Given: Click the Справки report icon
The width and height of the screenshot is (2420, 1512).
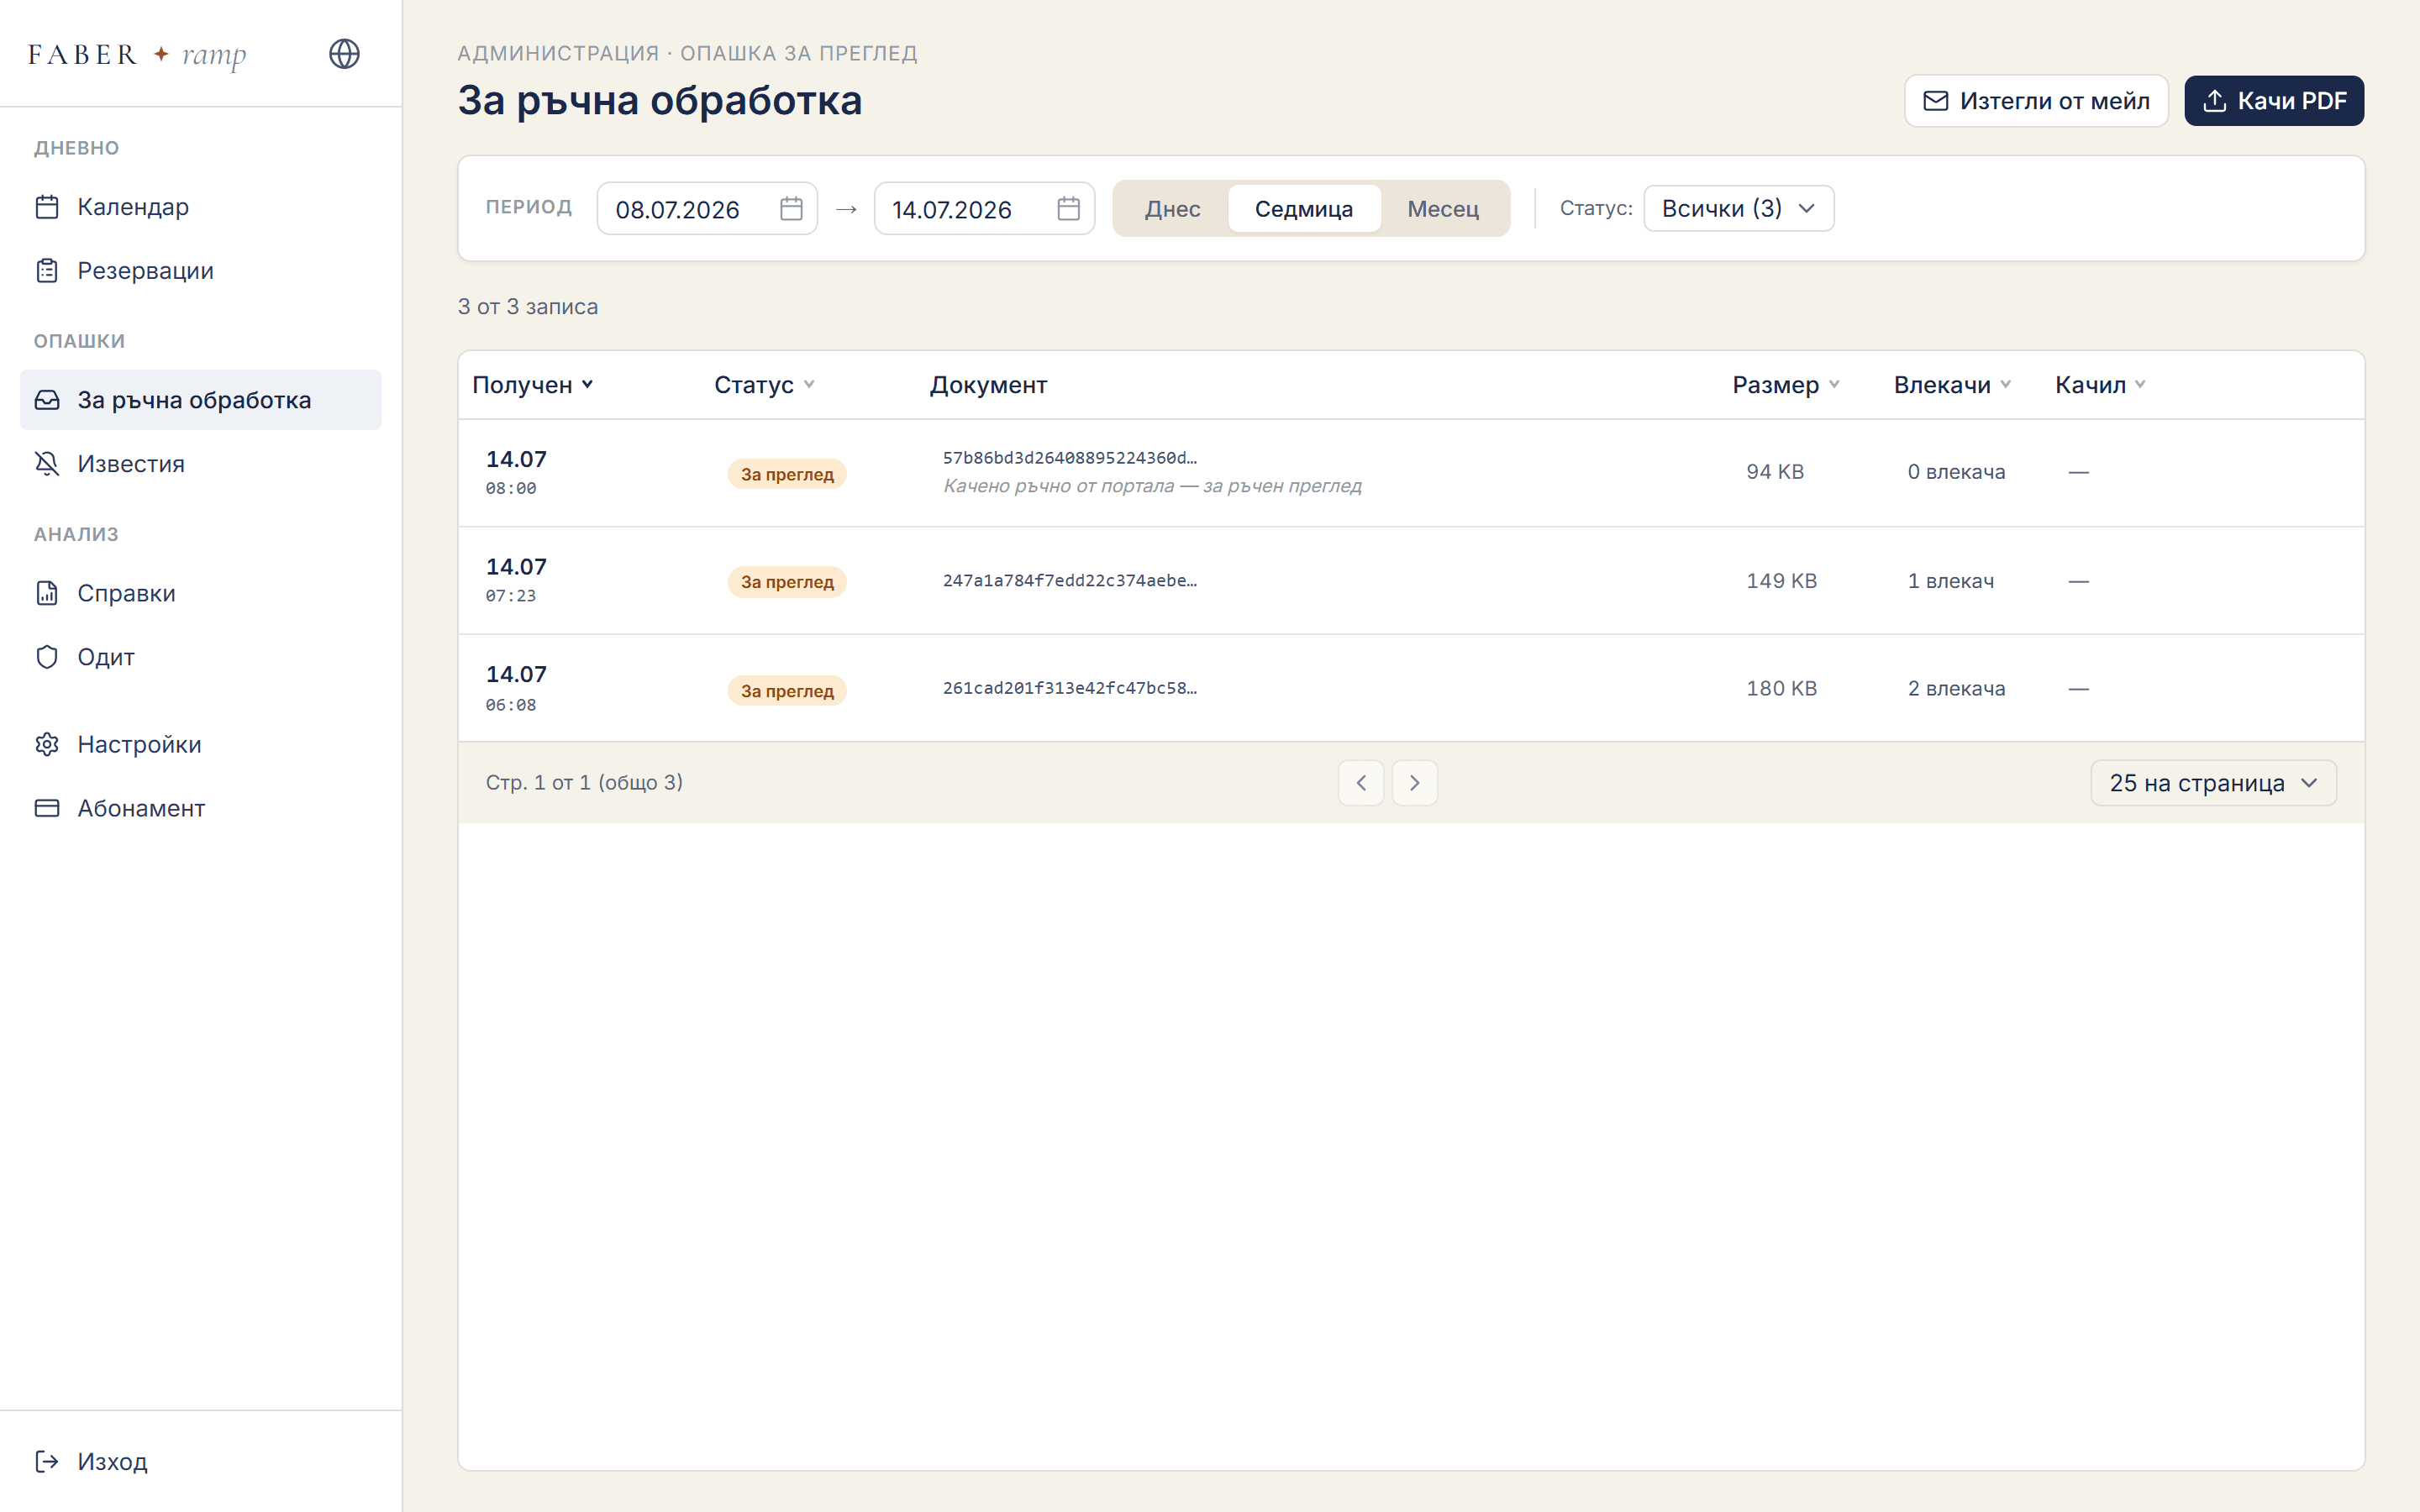Looking at the screenshot, I should pyautogui.click(x=47, y=593).
